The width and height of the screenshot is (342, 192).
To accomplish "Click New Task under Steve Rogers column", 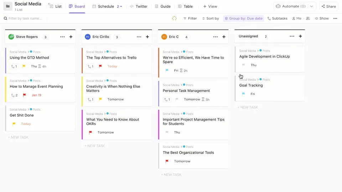I will coord(18,137).
